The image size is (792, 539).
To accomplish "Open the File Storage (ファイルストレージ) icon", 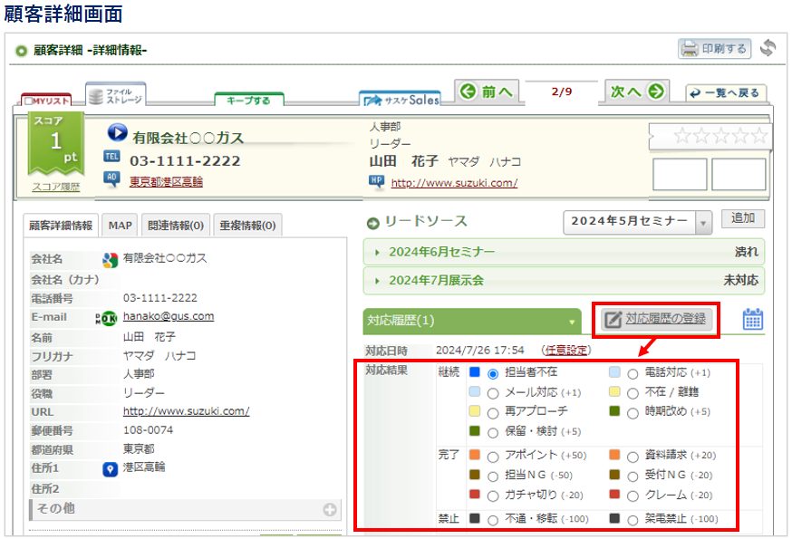I will 115,94.
